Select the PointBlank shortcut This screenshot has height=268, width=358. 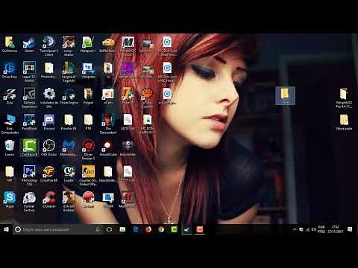(x=29, y=122)
